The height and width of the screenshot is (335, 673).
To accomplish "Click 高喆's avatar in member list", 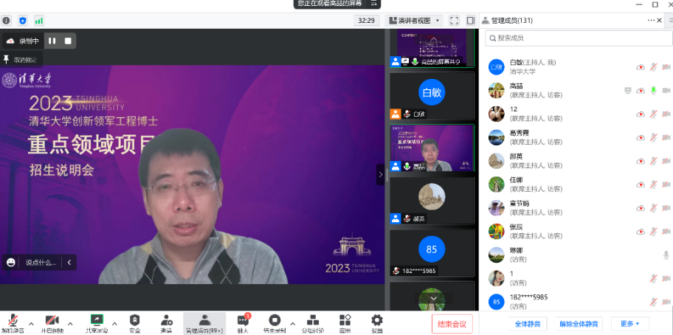I will coord(496,91).
